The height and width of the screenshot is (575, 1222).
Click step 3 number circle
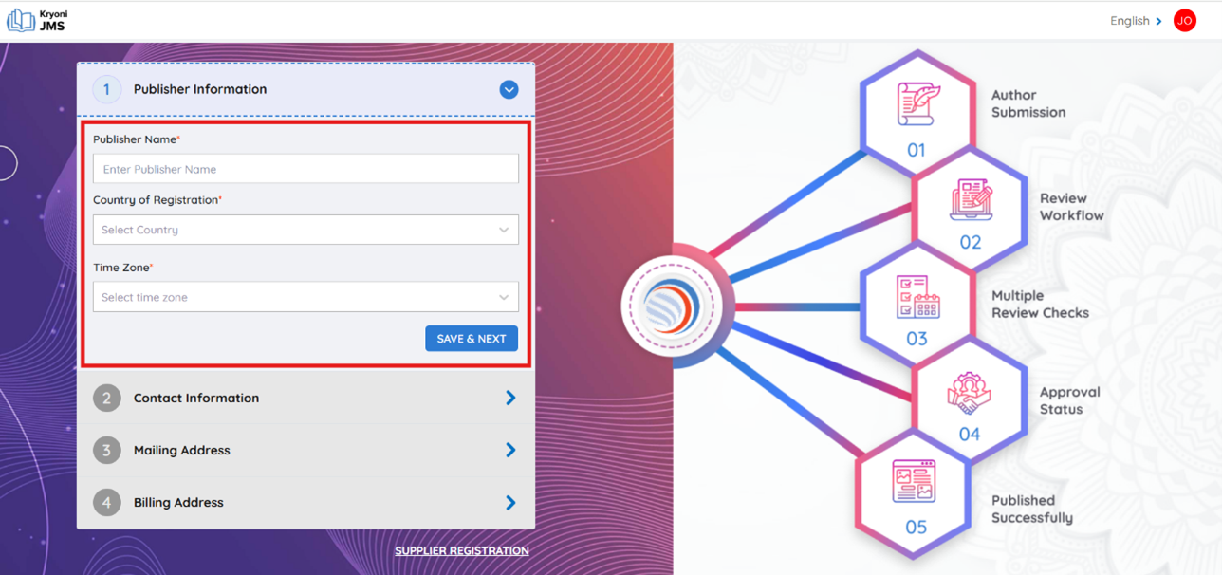click(106, 451)
